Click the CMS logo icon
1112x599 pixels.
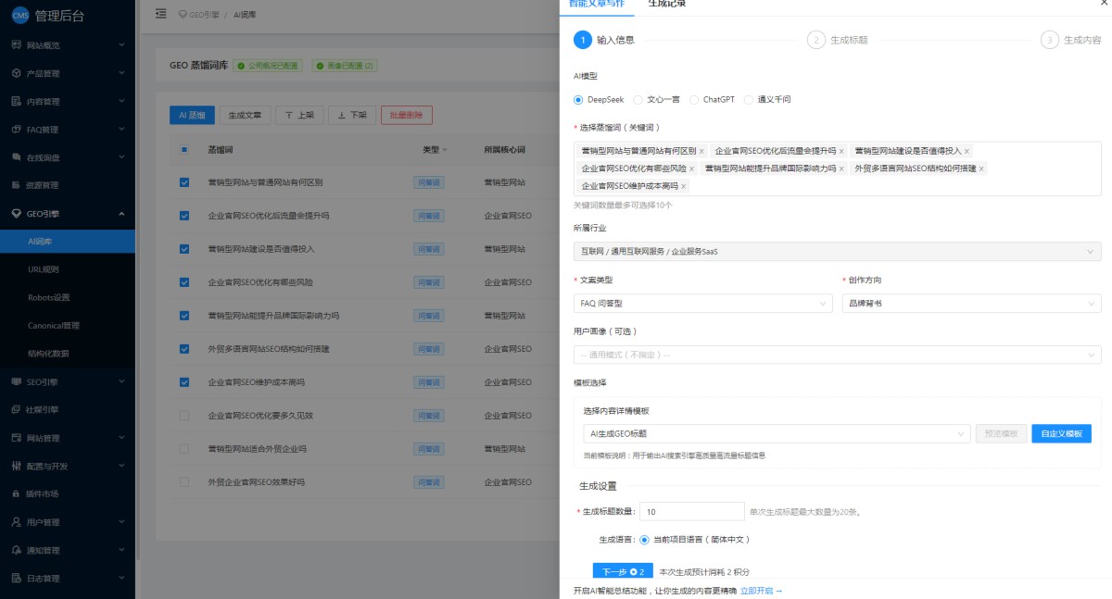(19, 16)
